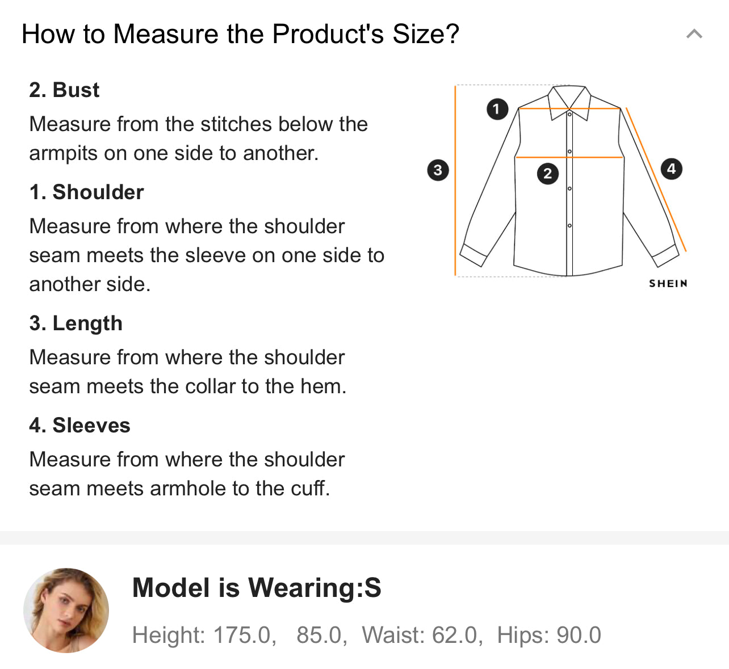729x669 pixels.
Task: Click the "3. Length" heading
Action: click(76, 323)
